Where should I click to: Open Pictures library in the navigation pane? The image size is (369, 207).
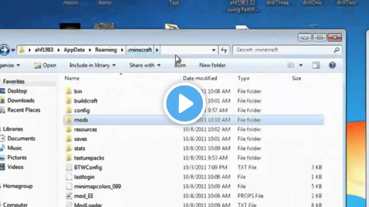coord(17,158)
